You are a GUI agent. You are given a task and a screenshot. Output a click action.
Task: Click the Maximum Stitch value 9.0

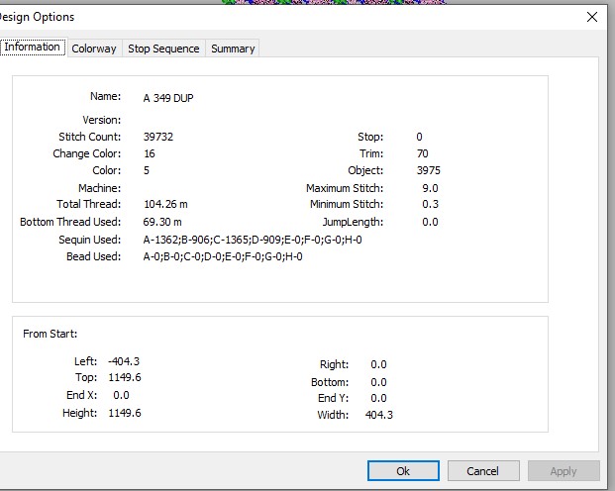(x=430, y=188)
